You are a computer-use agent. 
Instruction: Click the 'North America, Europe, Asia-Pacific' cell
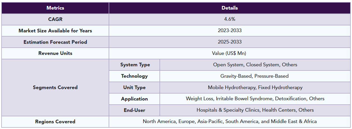tap(230, 122)
